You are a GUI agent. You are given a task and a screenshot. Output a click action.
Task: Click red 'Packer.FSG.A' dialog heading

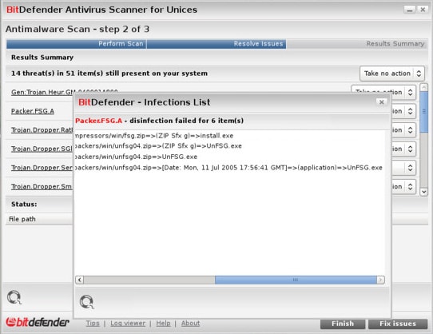click(98, 121)
